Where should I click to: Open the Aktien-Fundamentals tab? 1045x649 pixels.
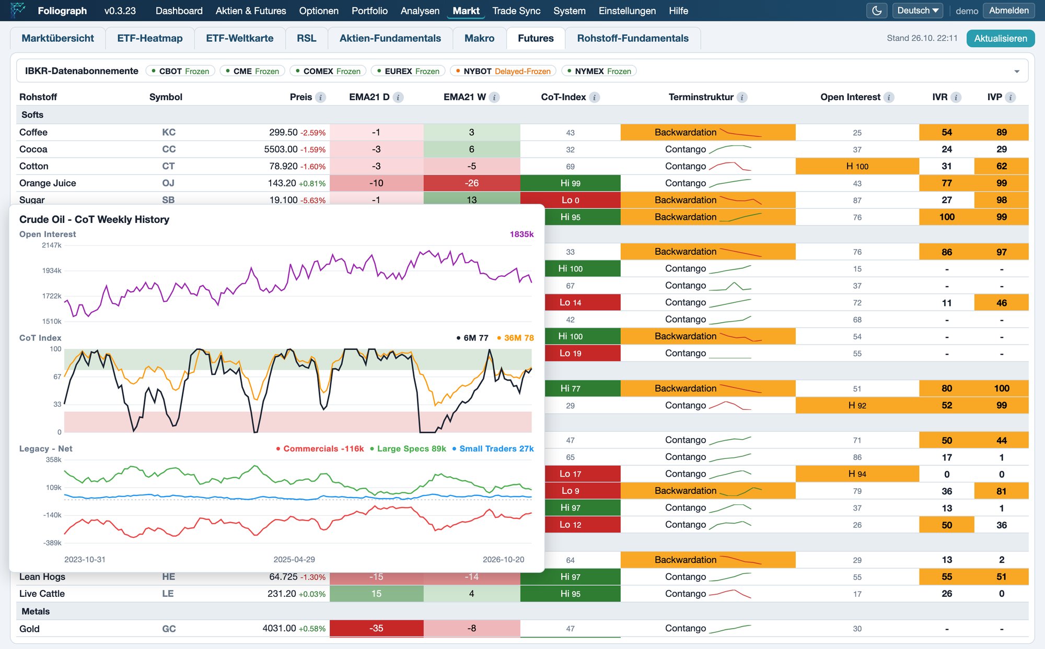click(x=390, y=38)
